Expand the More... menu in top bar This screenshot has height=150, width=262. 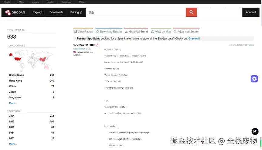coord(82,2)
